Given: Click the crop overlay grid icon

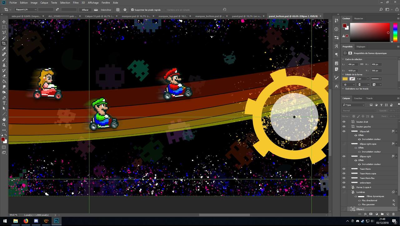Looking at the screenshot, I should pyautogui.click(x=118, y=10).
